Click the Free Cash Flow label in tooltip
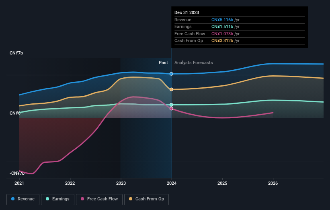 [190, 34]
